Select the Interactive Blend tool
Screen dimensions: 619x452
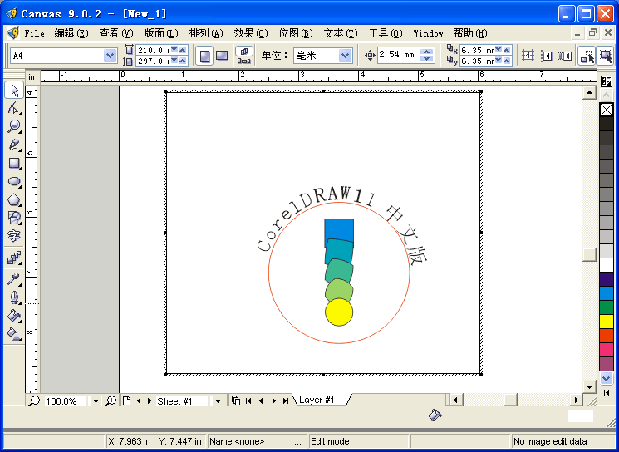(14, 258)
